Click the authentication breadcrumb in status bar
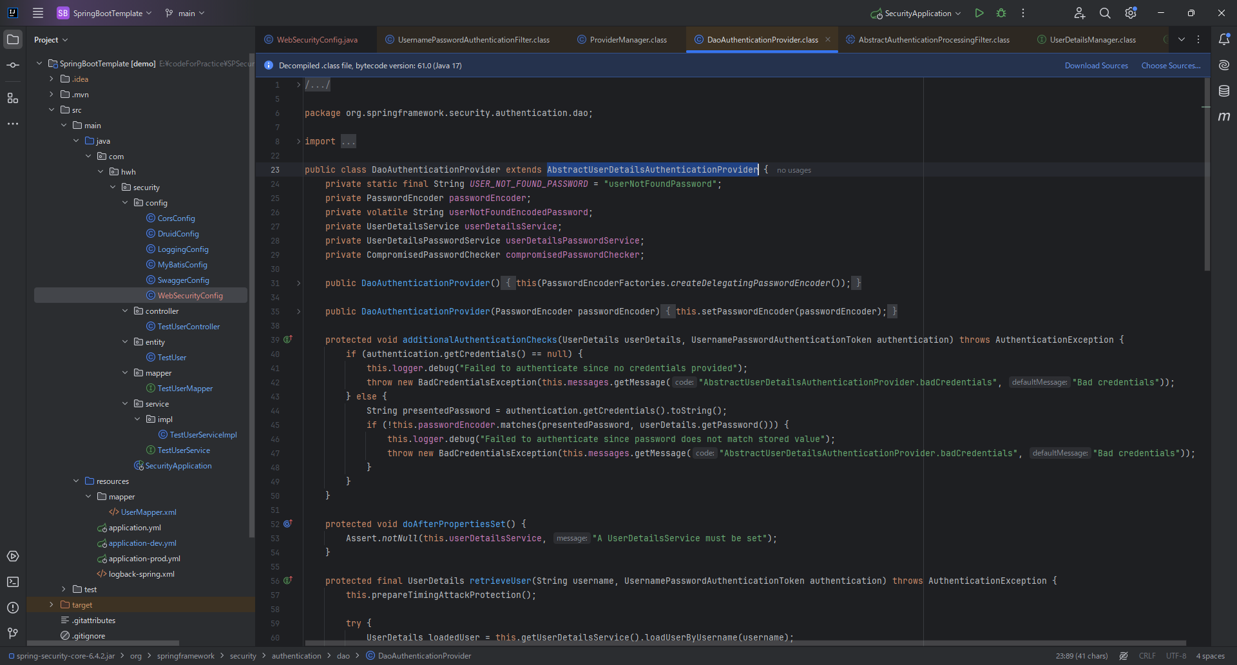The image size is (1237, 665). 296,656
